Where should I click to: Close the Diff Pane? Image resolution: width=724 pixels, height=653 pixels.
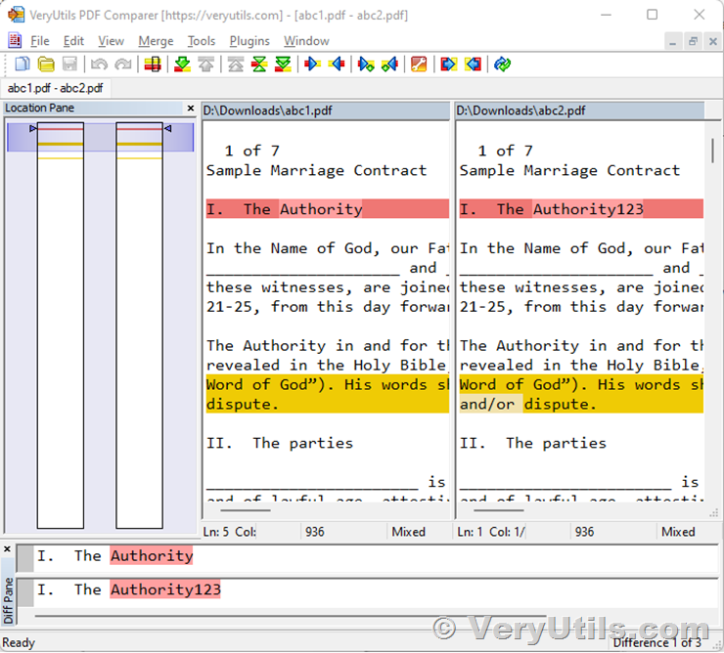(7, 549)
